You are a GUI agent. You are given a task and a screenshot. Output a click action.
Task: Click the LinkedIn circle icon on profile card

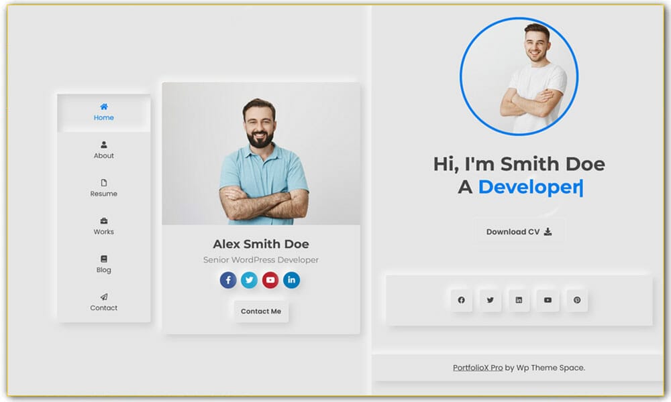point(291,280)
